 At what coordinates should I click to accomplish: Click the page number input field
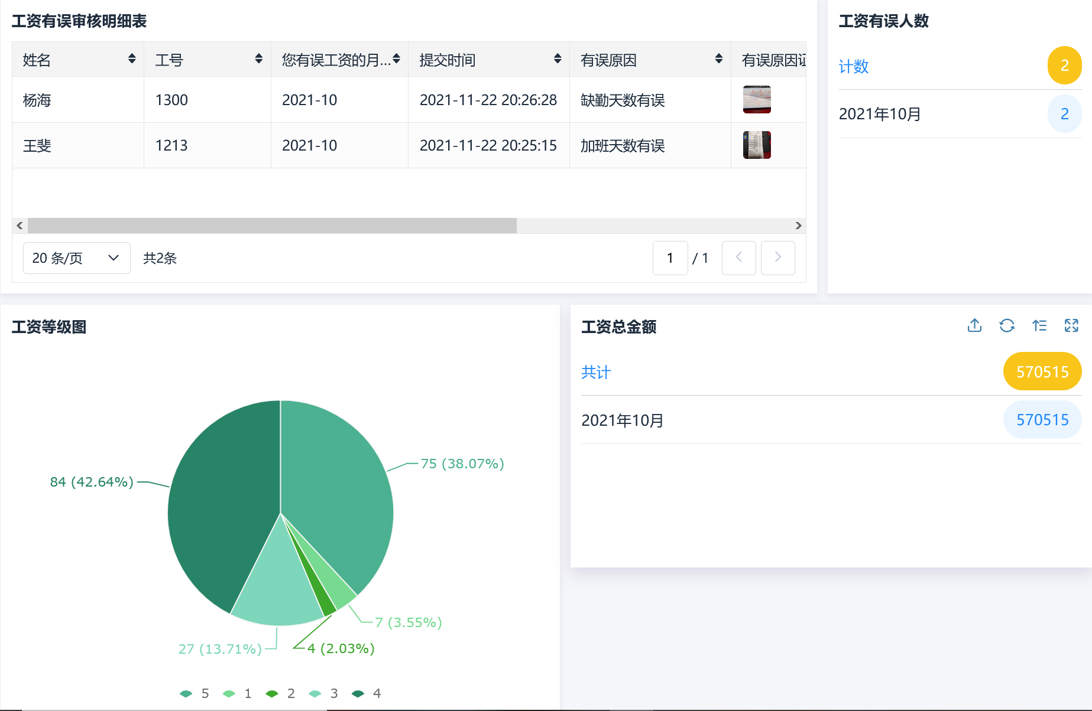[x=670, y=258]
